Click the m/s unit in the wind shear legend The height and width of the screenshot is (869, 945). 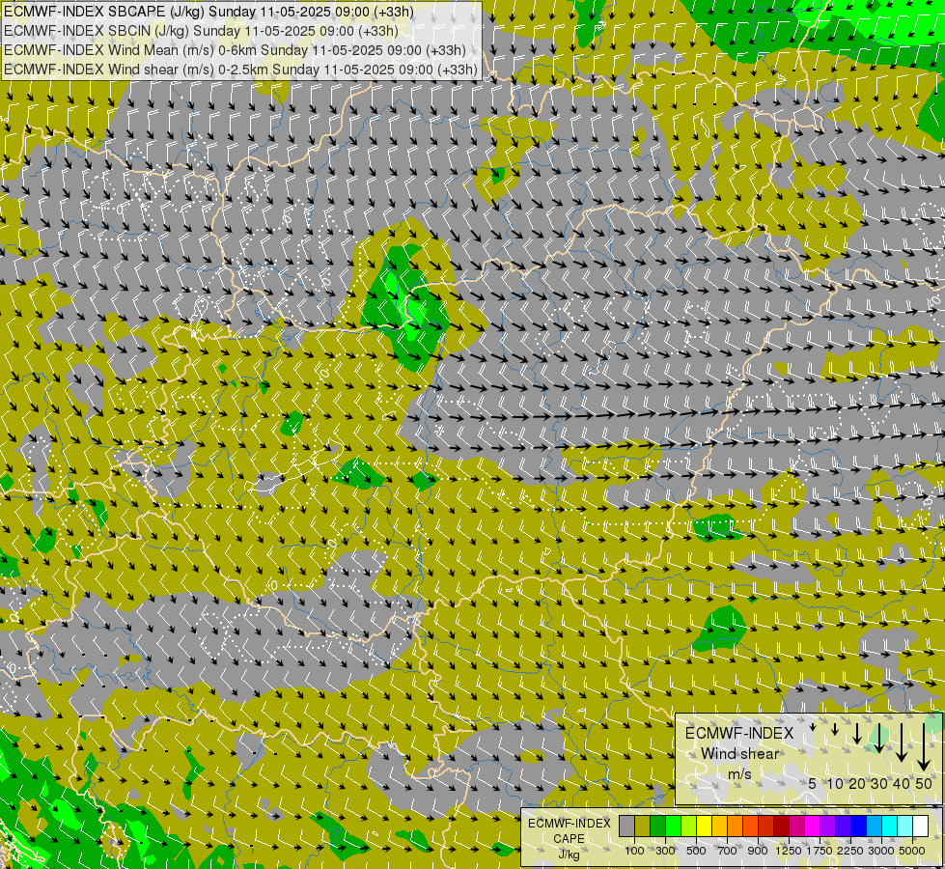pyautogui.click(x=739, y=773)
